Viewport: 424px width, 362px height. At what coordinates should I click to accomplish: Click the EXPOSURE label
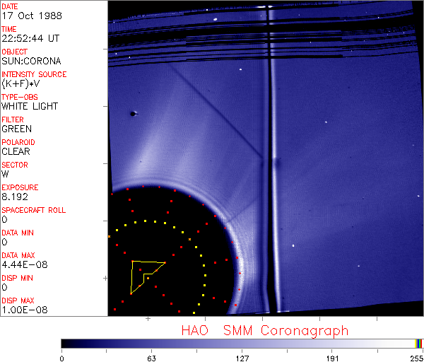[20, 187]
